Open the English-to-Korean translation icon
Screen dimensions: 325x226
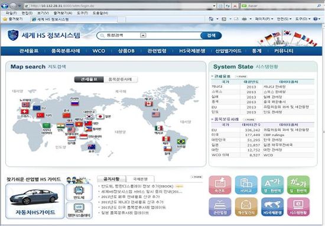[272, 185]
